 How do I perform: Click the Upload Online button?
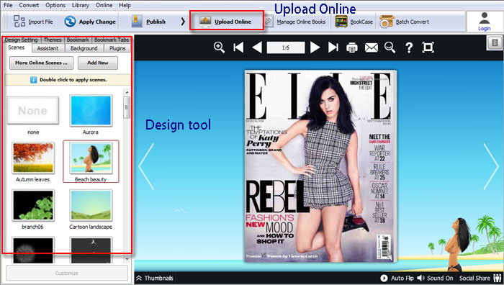[x=227, y=21]
